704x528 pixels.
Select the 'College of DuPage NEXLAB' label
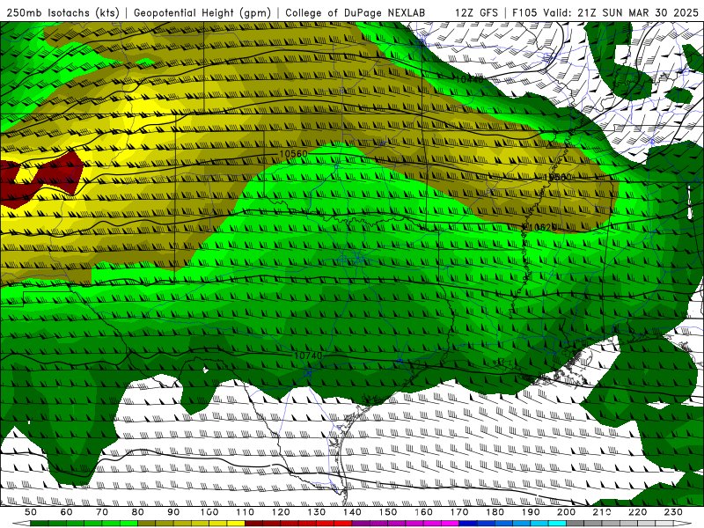[x=356, y=12]
